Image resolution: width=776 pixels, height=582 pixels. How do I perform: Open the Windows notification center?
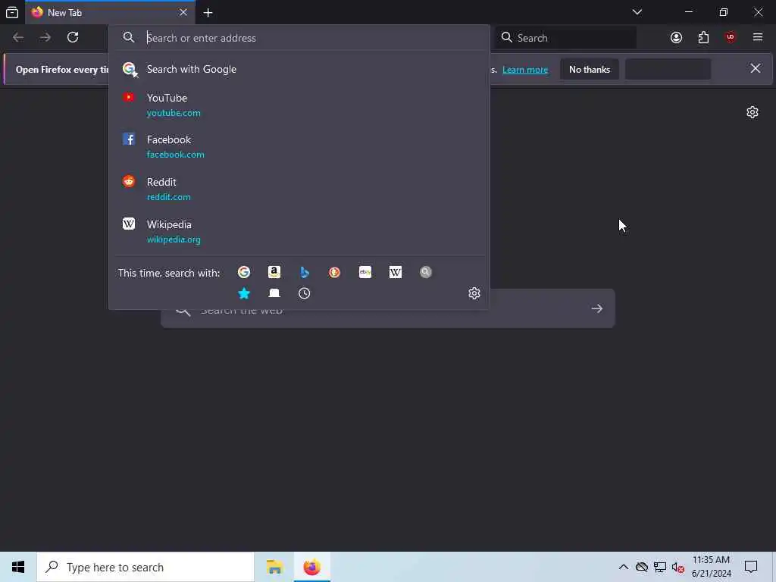coord(751,567)
